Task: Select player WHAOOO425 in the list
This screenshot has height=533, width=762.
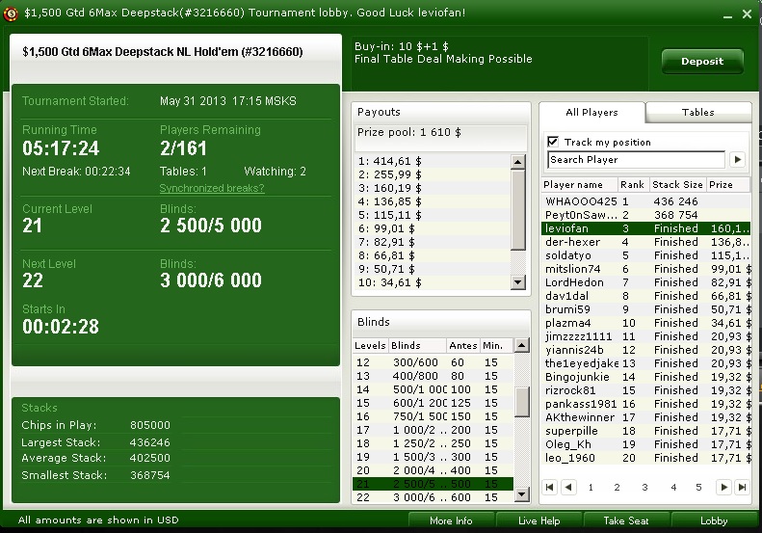Action: point(645,201)
